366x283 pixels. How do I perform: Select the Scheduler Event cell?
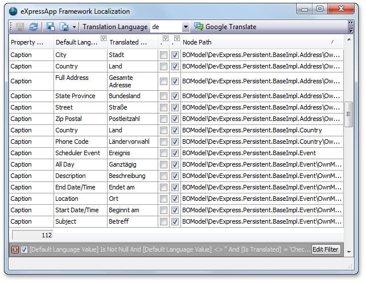80,153
